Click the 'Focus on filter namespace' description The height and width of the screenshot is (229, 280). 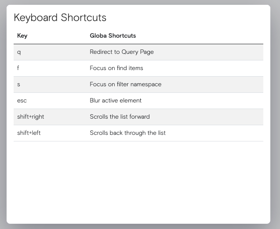point(125,85)
